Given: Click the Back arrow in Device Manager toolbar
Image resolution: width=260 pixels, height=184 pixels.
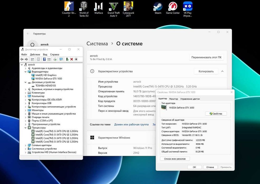Looking at the screenshot, I should tap(22, 59).
